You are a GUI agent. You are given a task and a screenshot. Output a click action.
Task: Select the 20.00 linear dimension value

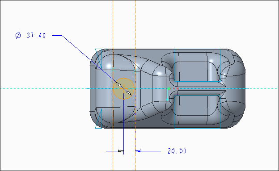coord(177,151)
